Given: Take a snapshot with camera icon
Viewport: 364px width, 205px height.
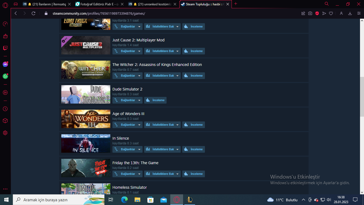Looking at the screenshot, I should 310,13.
